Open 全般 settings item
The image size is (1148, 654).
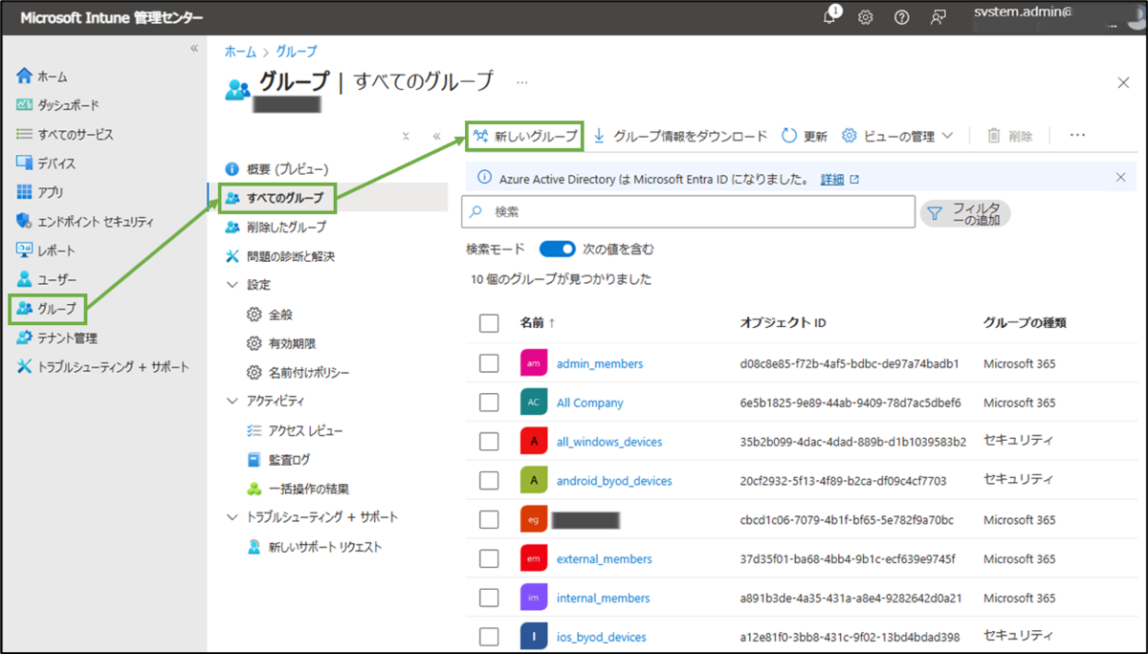click(270, 315)
